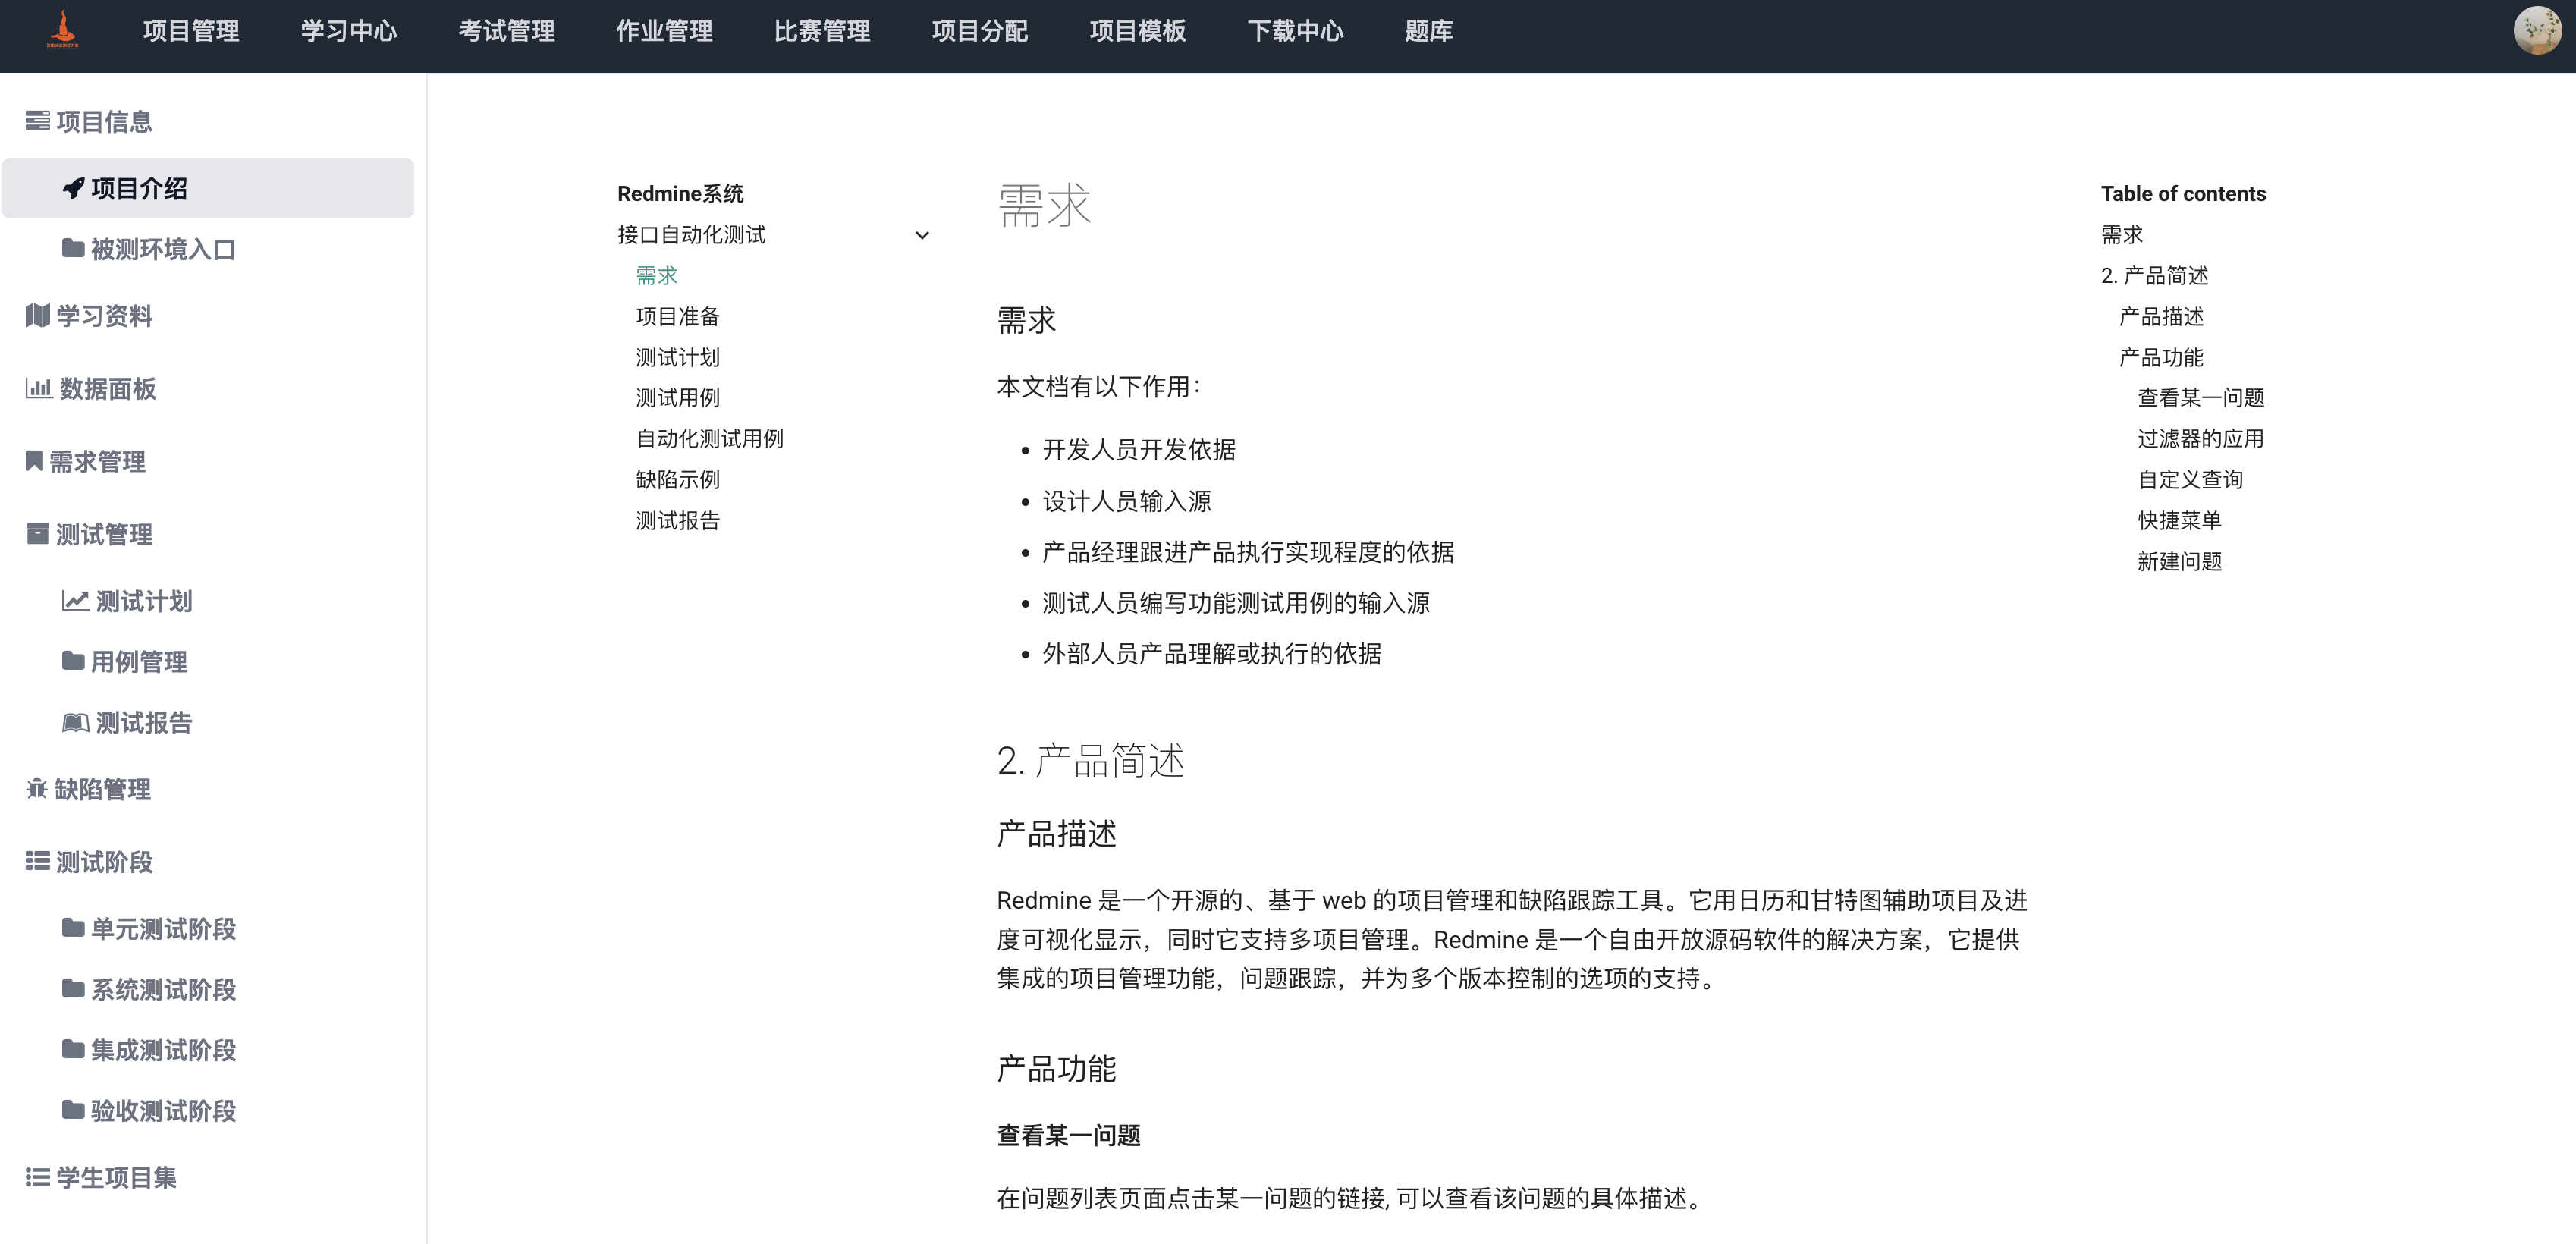Click the site logo at top left
This screenshot has height=1244, width=2576.
(62, 30)
